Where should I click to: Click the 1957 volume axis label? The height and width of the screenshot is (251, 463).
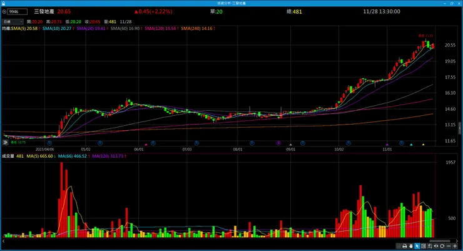point(450,162)
